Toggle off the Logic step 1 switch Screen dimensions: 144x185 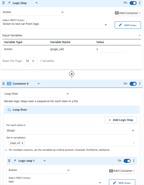(127, 161)
